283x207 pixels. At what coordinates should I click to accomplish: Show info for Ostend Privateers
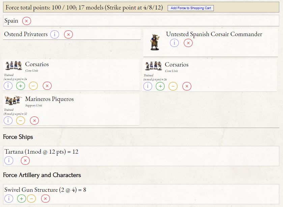coord(55,34)
